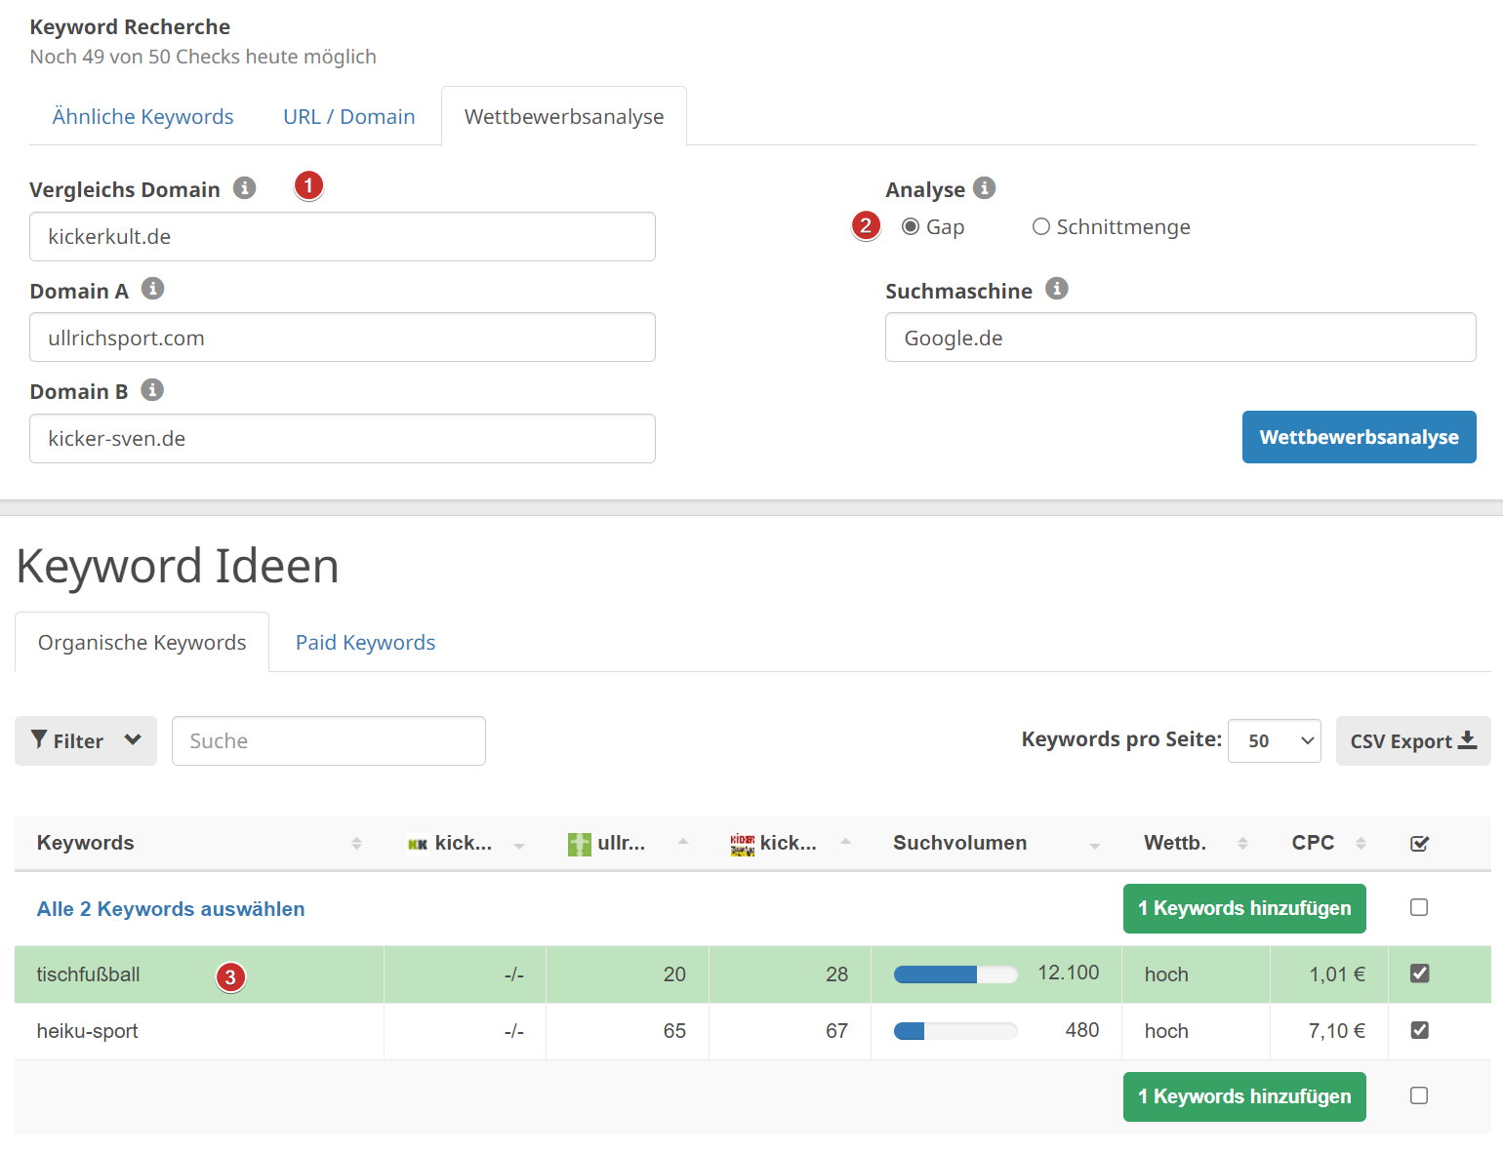The image size is (1503, 1153).
Task: Switch to URL / Domain tab
Action: [349, 116]
